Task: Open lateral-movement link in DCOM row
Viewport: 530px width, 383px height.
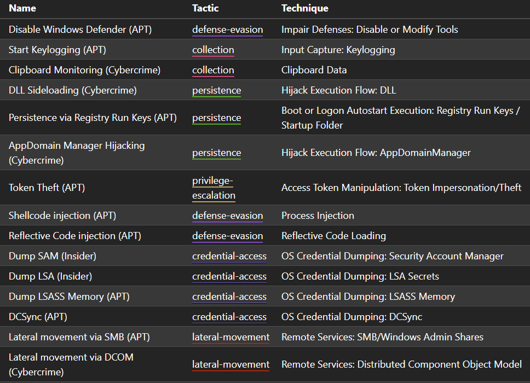Action: tap(231, 364)
